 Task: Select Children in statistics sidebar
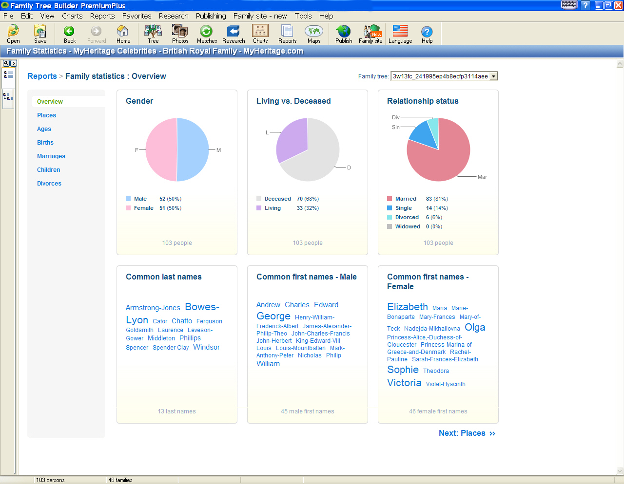point(49,170)
